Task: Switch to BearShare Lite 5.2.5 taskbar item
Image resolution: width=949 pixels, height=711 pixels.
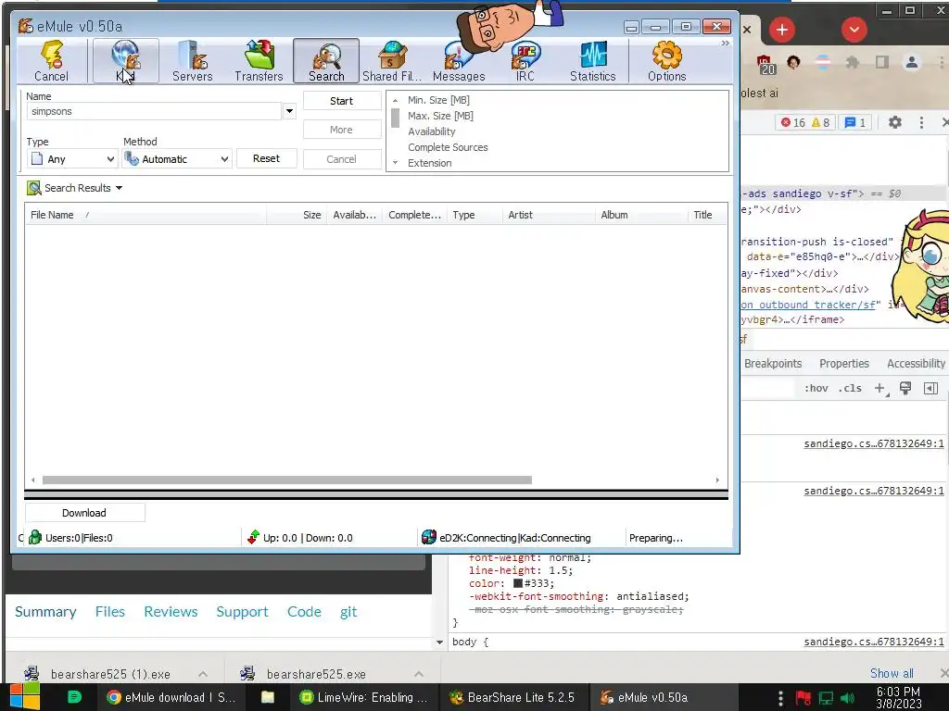Action: click(x=512, y=697)
